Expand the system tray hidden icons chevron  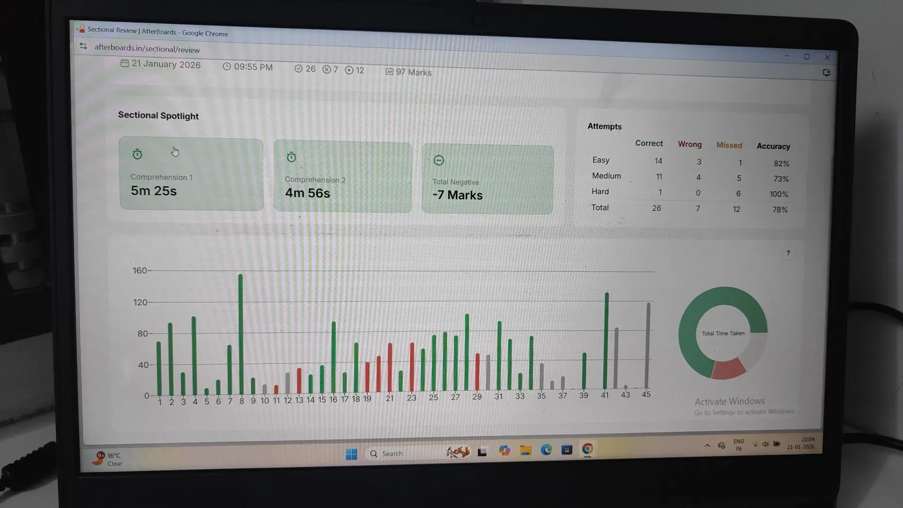[707, 445]
